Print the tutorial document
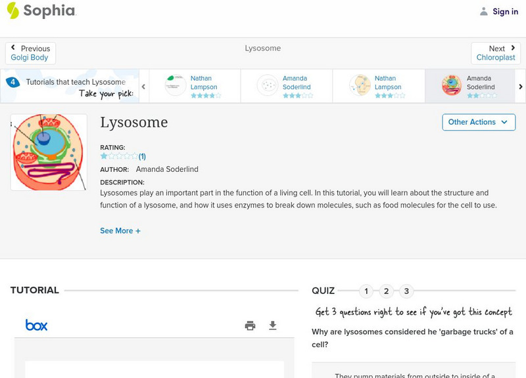Viewport: 526px width, 378px height. (250, 325)
